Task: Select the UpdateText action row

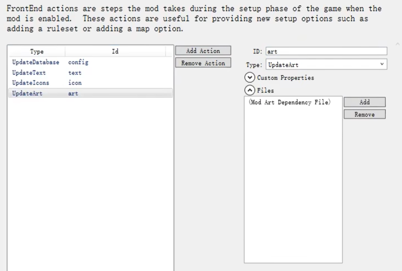Action: (29, 73)
